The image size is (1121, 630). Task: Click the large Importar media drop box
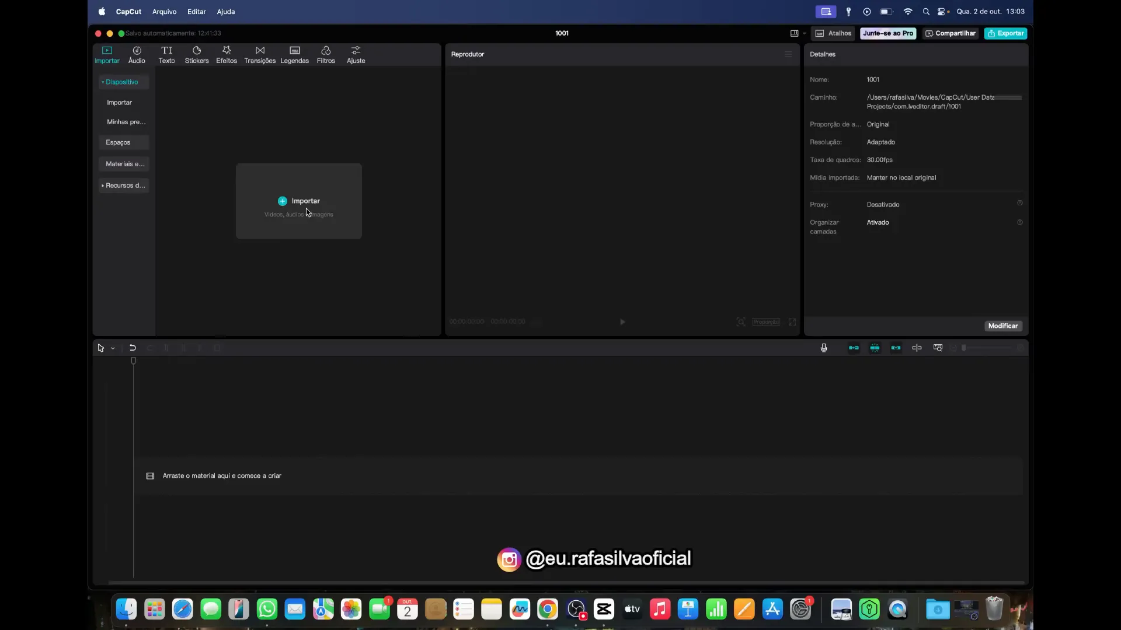click(x=299, y=201)
